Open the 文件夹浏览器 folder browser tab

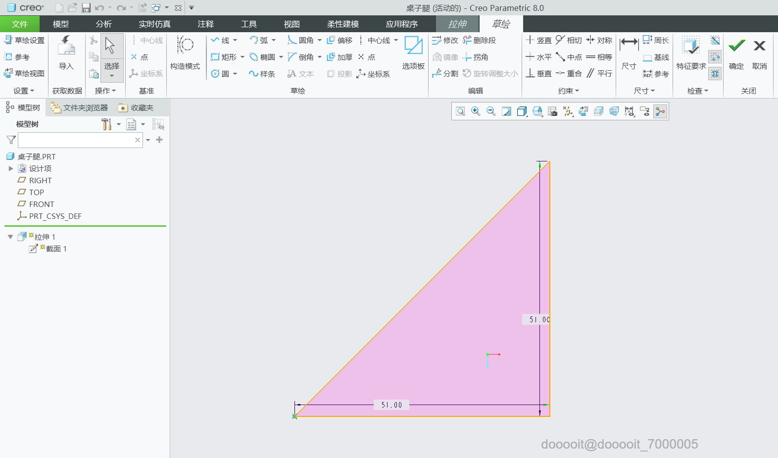point(80,107)
